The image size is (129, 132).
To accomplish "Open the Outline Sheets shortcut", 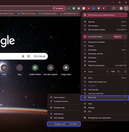I will coord(35,70).
